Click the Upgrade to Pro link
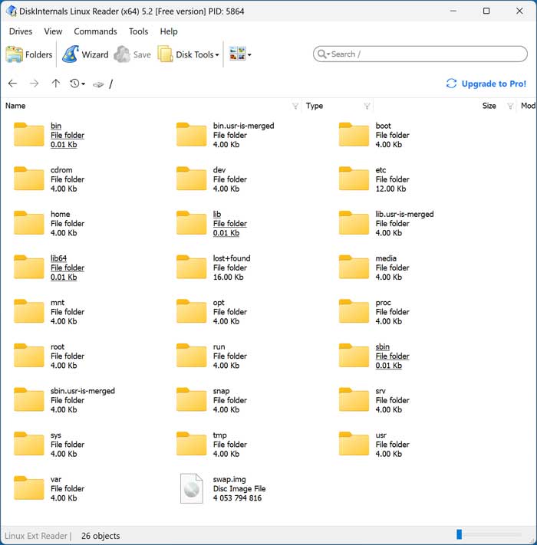The height and width of the screenshot is (545, 537). click(486, 84)
